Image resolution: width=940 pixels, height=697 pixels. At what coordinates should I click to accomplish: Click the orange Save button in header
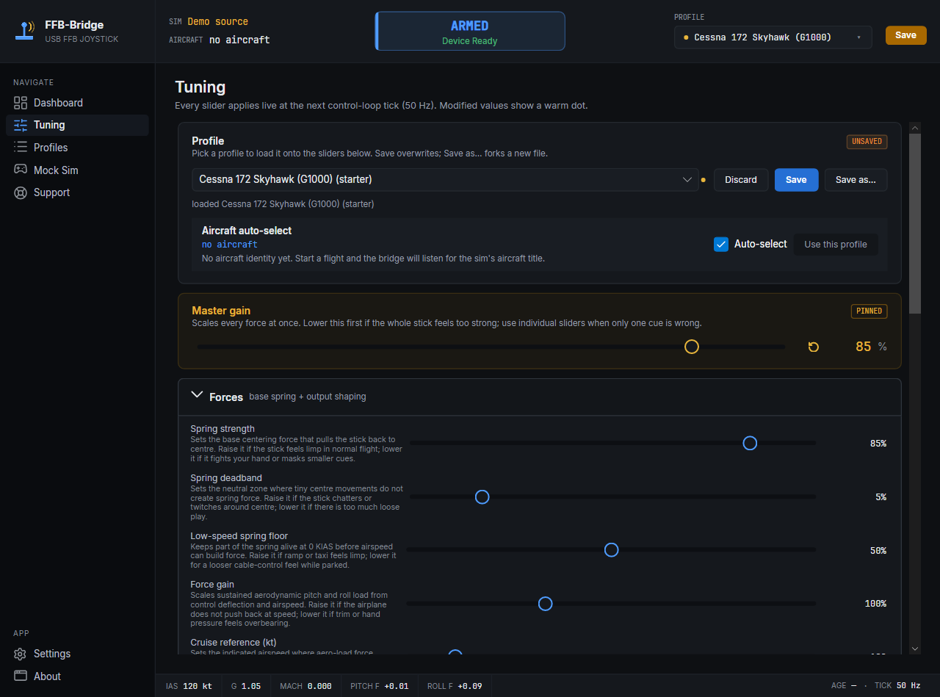click(905, 35)
